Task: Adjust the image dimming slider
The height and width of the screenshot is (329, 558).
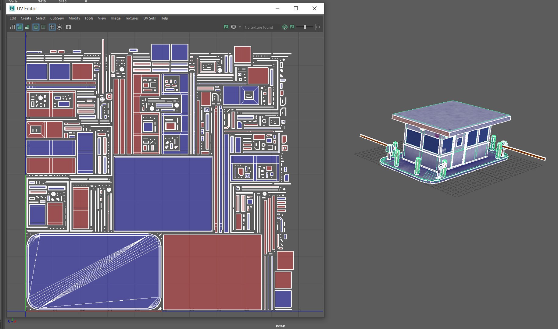Action: [x=305, y=27]
